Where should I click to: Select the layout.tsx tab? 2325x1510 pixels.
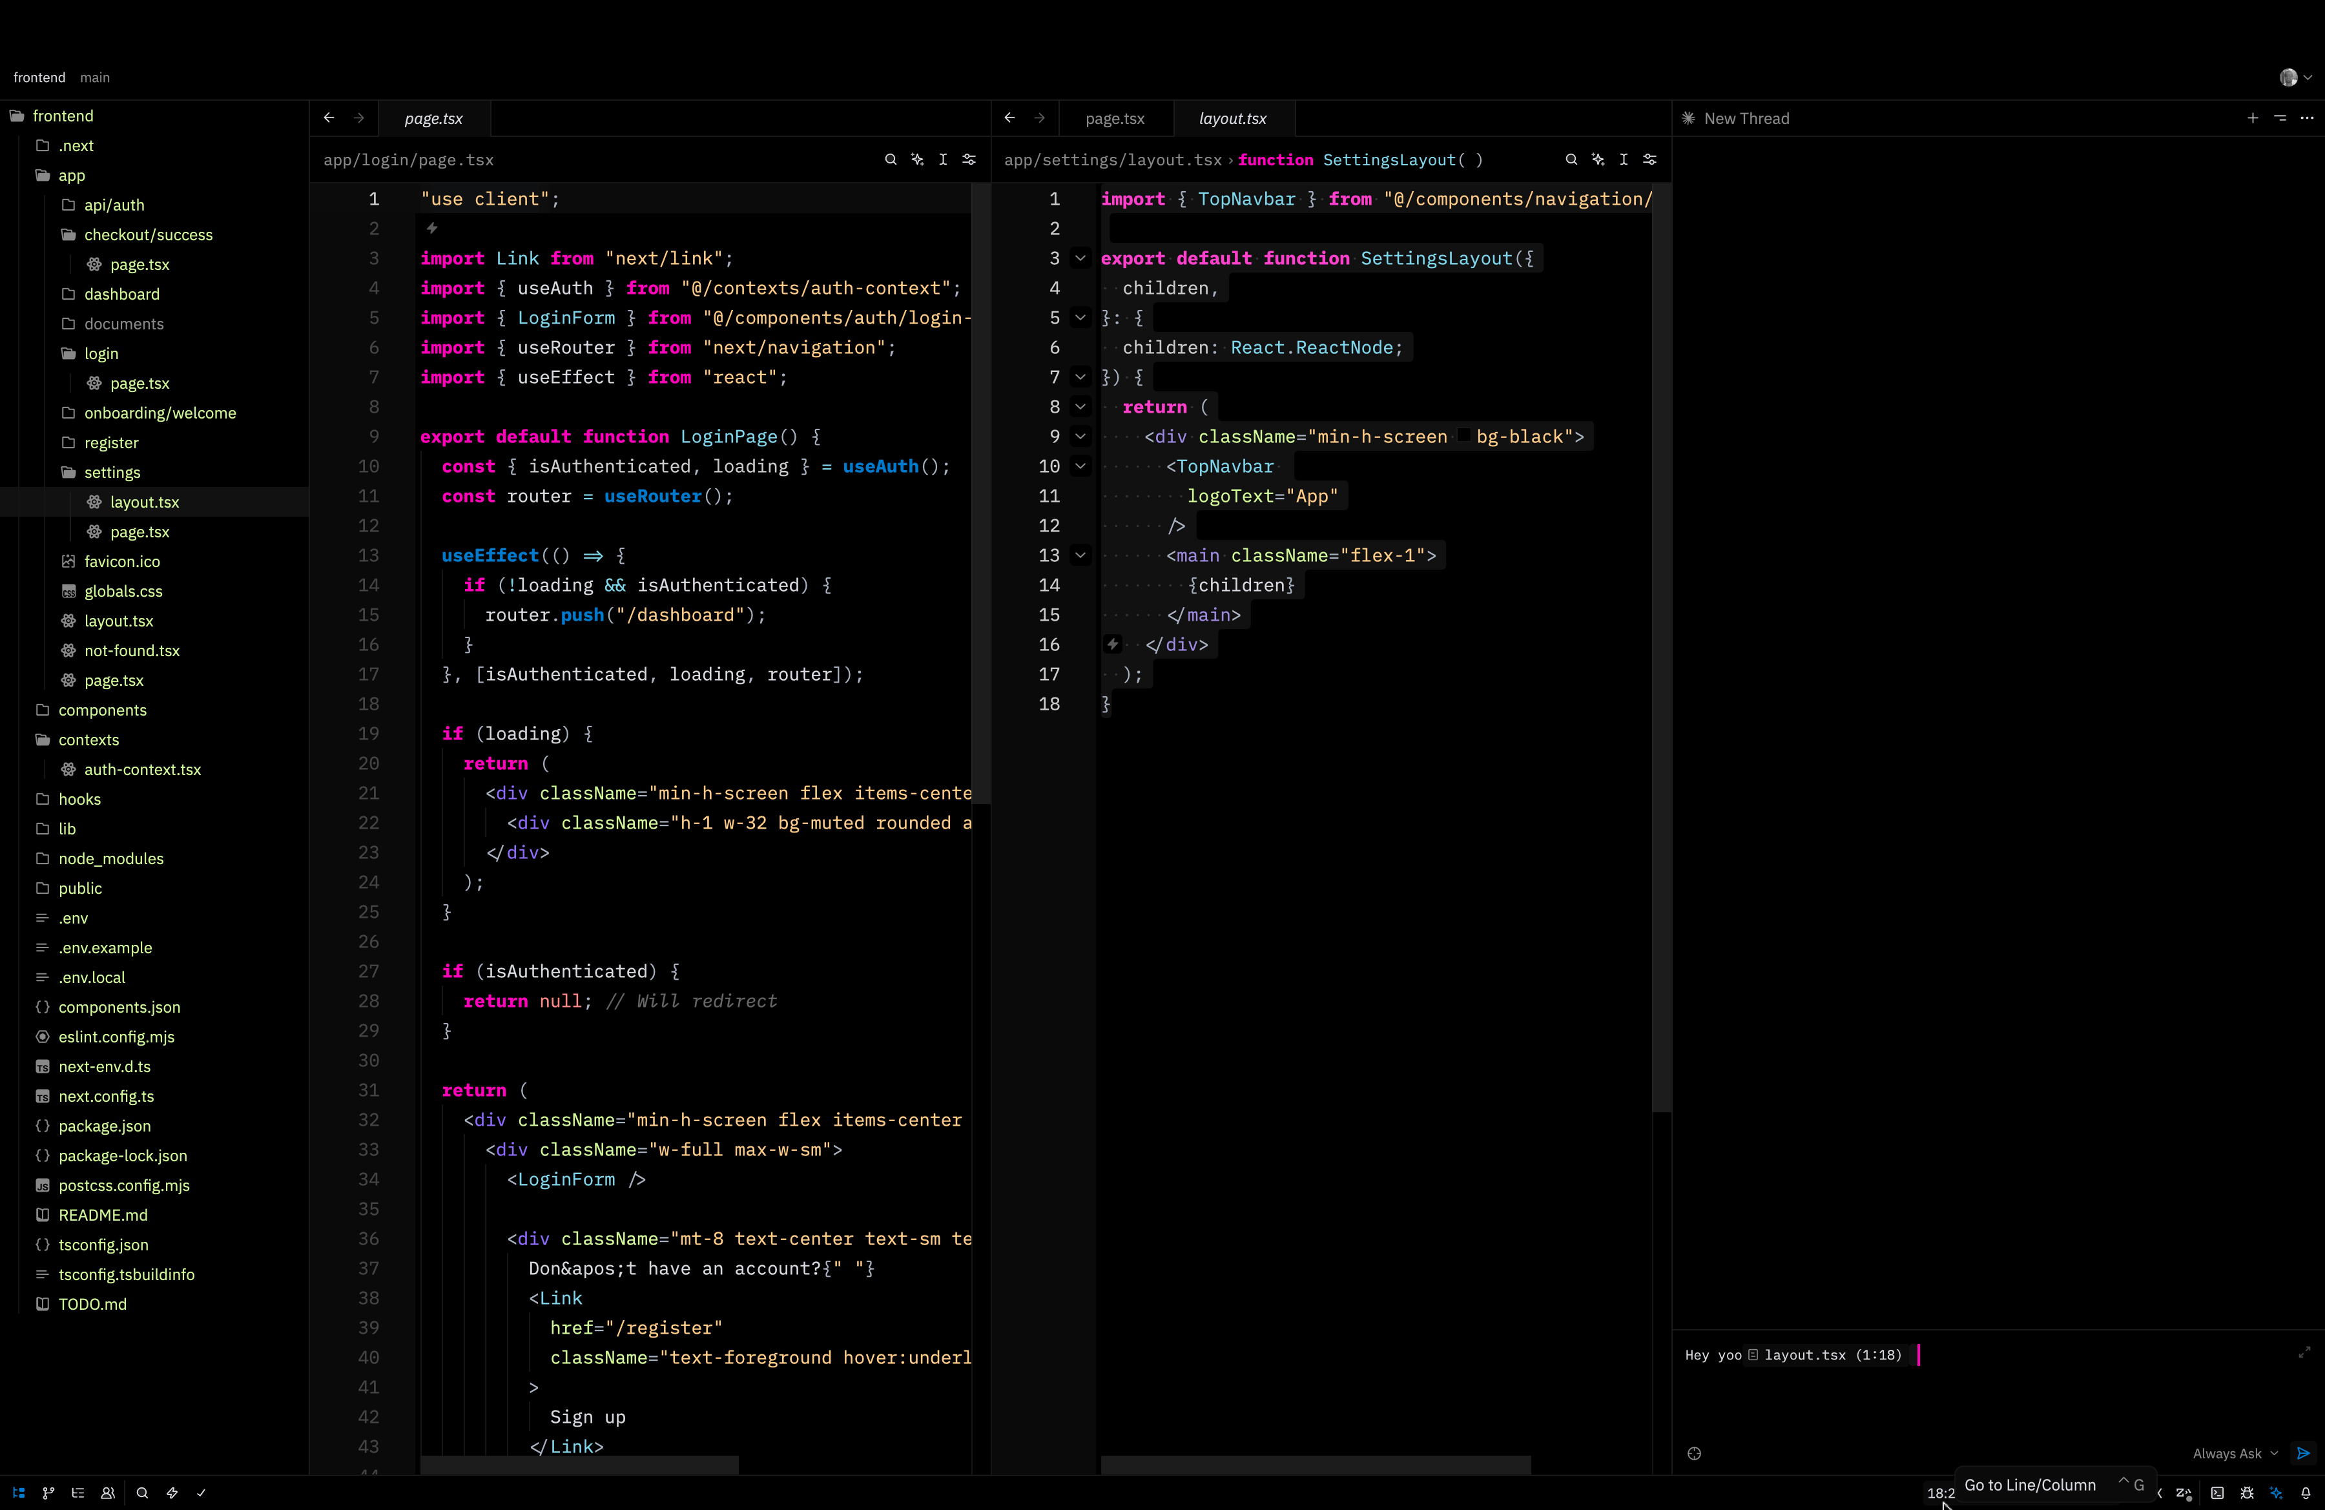1233,118
